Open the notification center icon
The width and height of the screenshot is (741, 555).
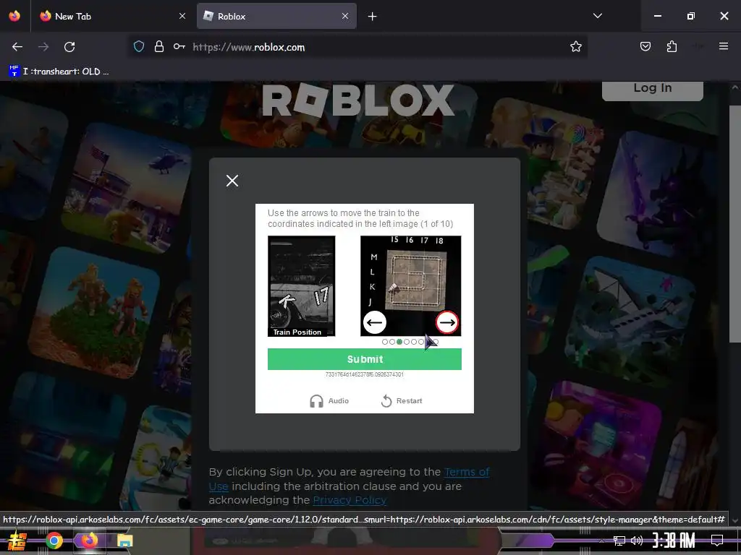tap(717, 541)
